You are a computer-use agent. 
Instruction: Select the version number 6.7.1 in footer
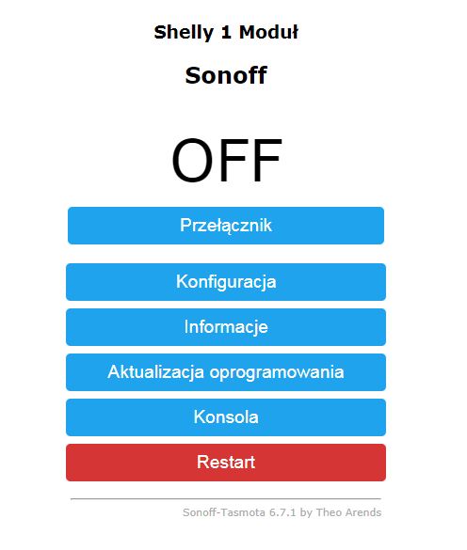coord(282,512)
